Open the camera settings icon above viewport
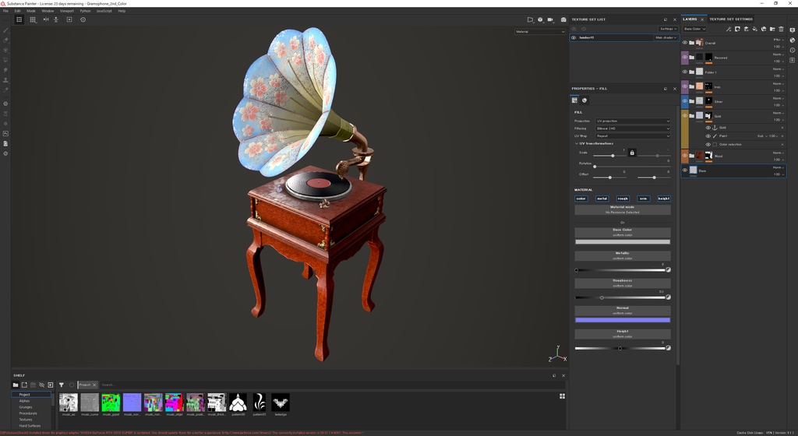 [x=550, y=19]
